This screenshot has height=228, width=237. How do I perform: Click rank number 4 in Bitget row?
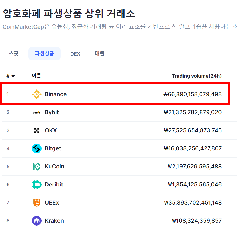click(8, 148)
